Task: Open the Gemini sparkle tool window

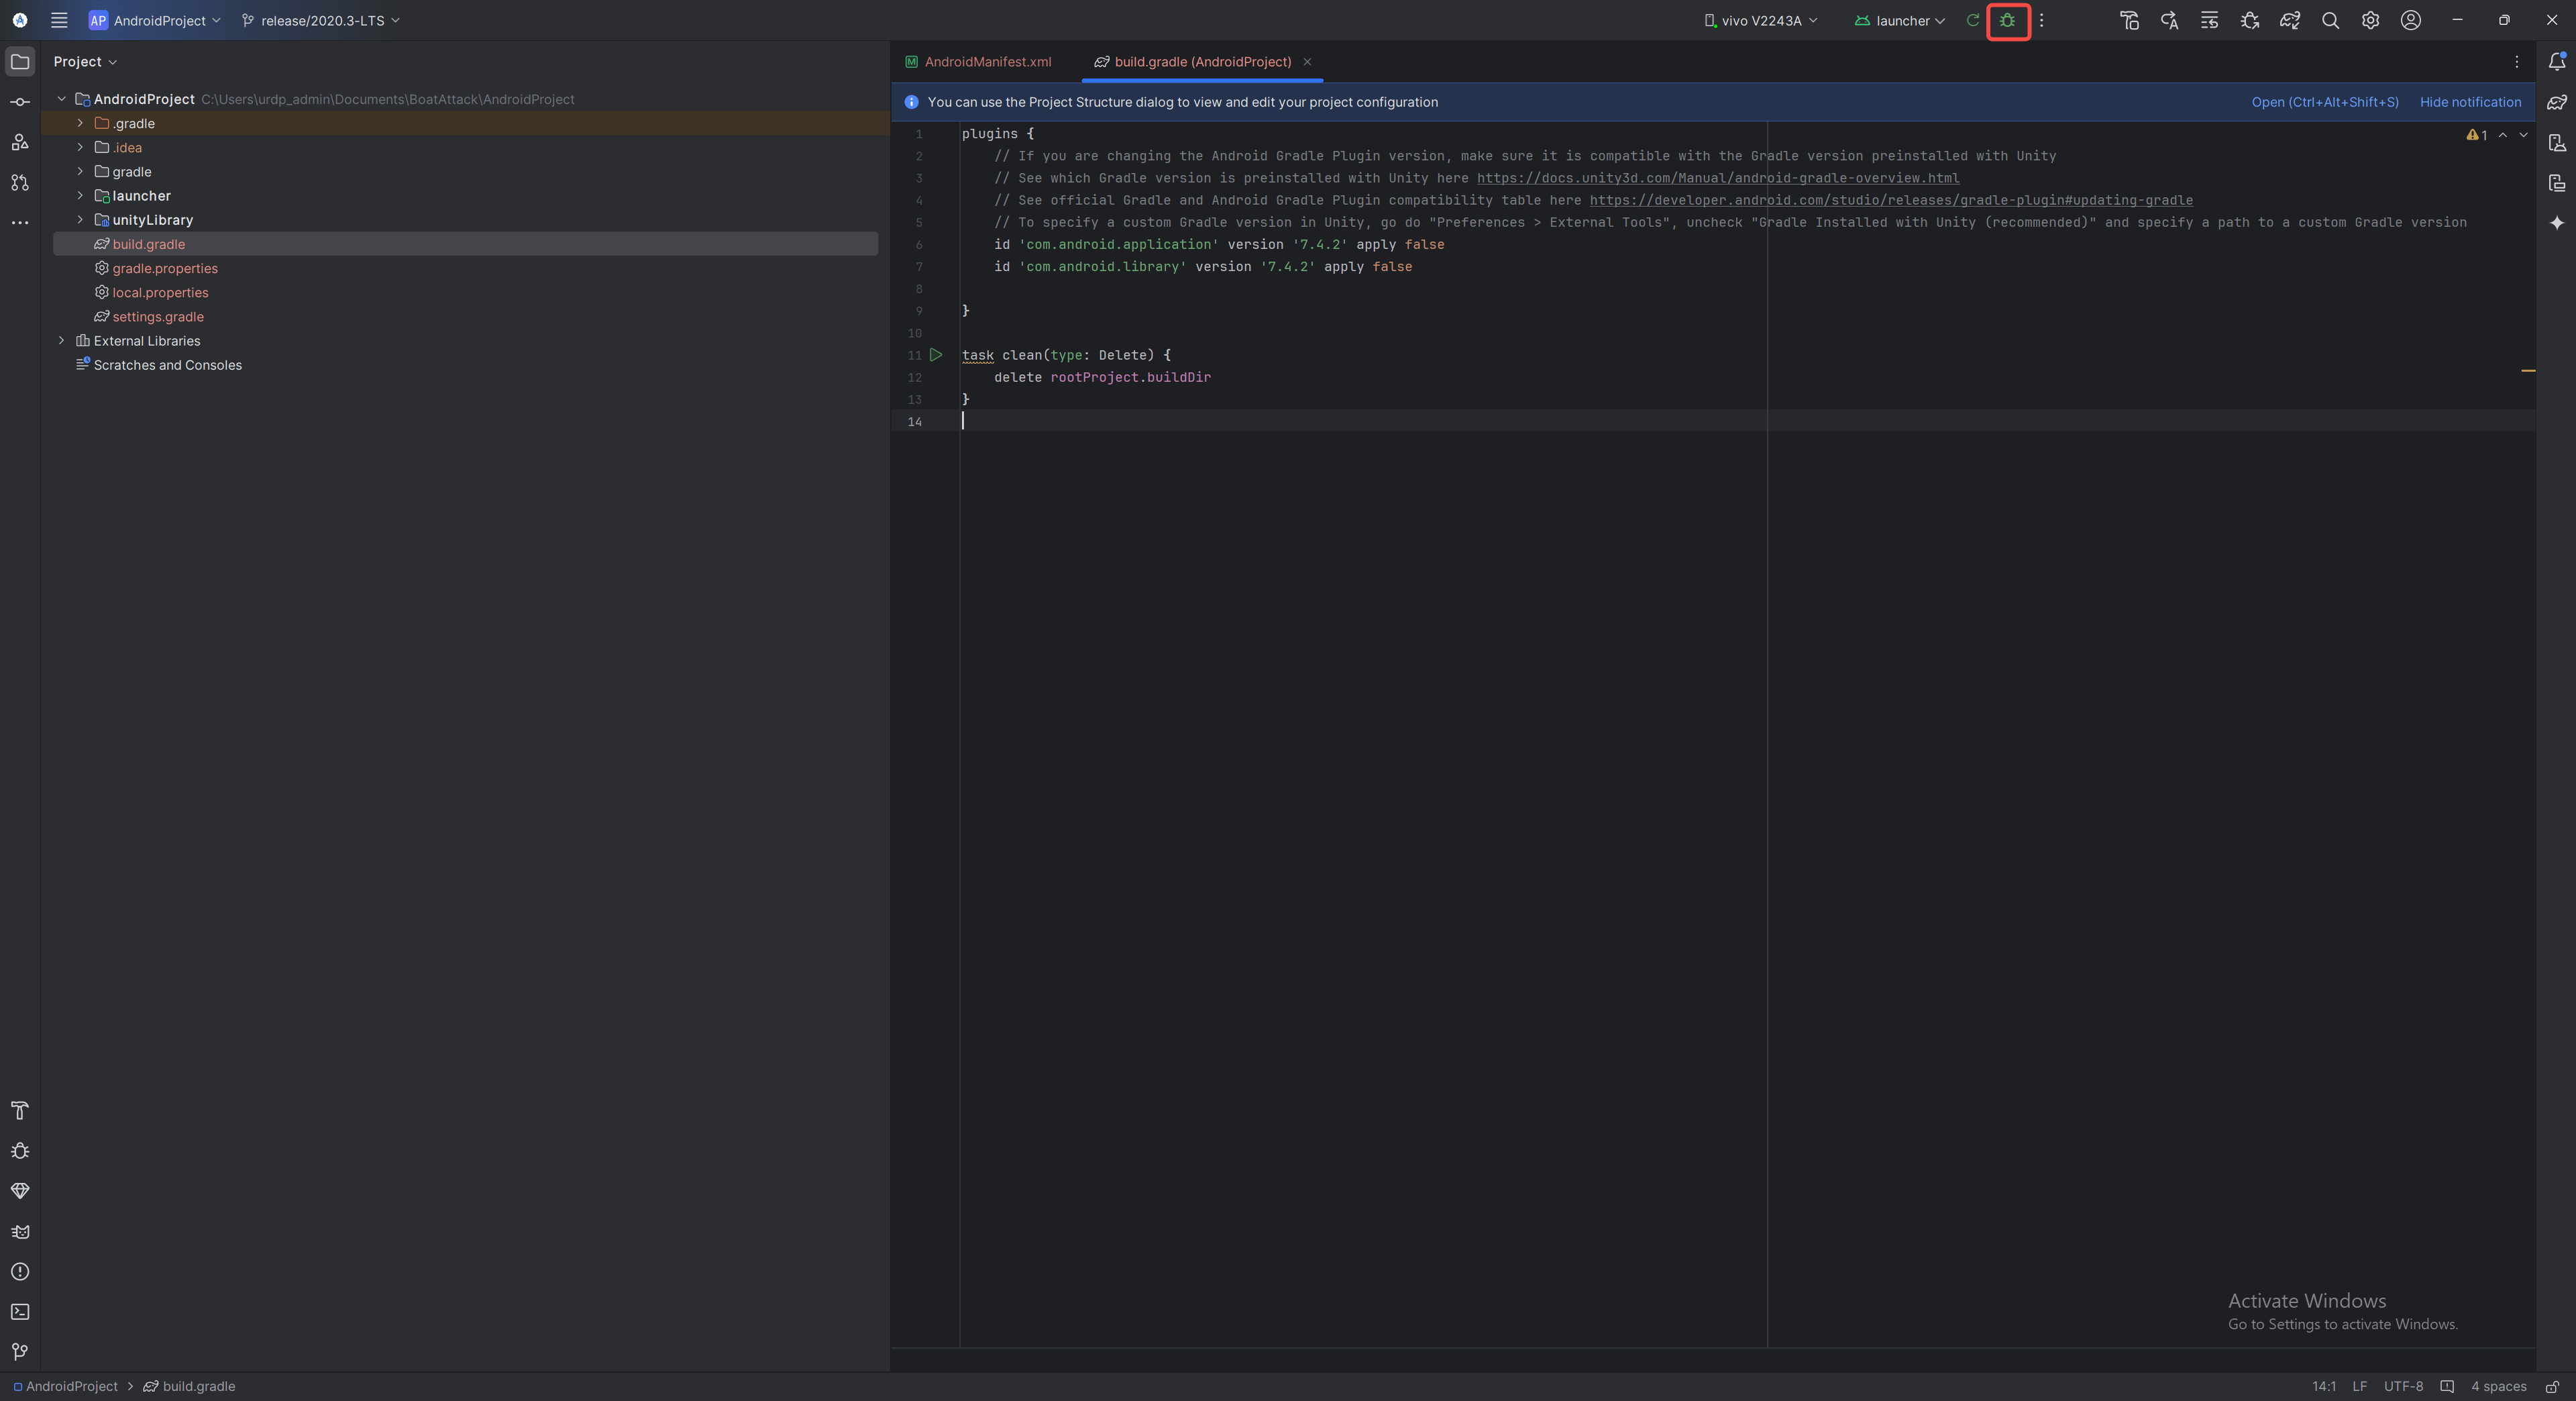Action: [x=2556, y=222]
